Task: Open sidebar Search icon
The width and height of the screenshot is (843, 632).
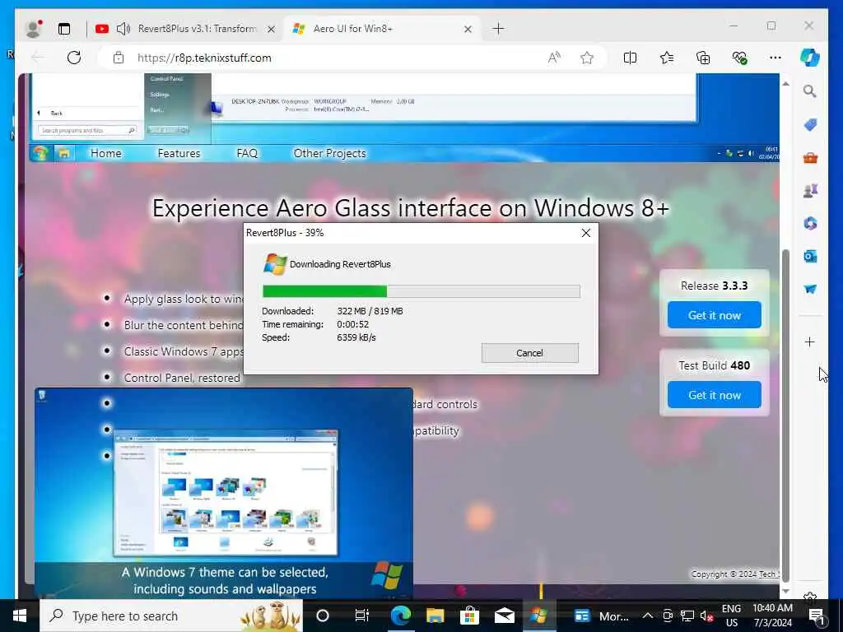Action: 810,91
